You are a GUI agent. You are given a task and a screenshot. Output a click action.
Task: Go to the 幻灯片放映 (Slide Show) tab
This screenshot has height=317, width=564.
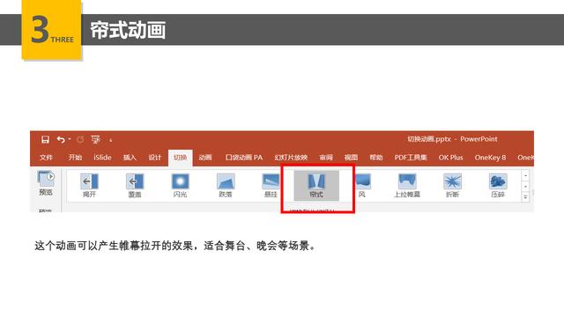click(291, 158)
